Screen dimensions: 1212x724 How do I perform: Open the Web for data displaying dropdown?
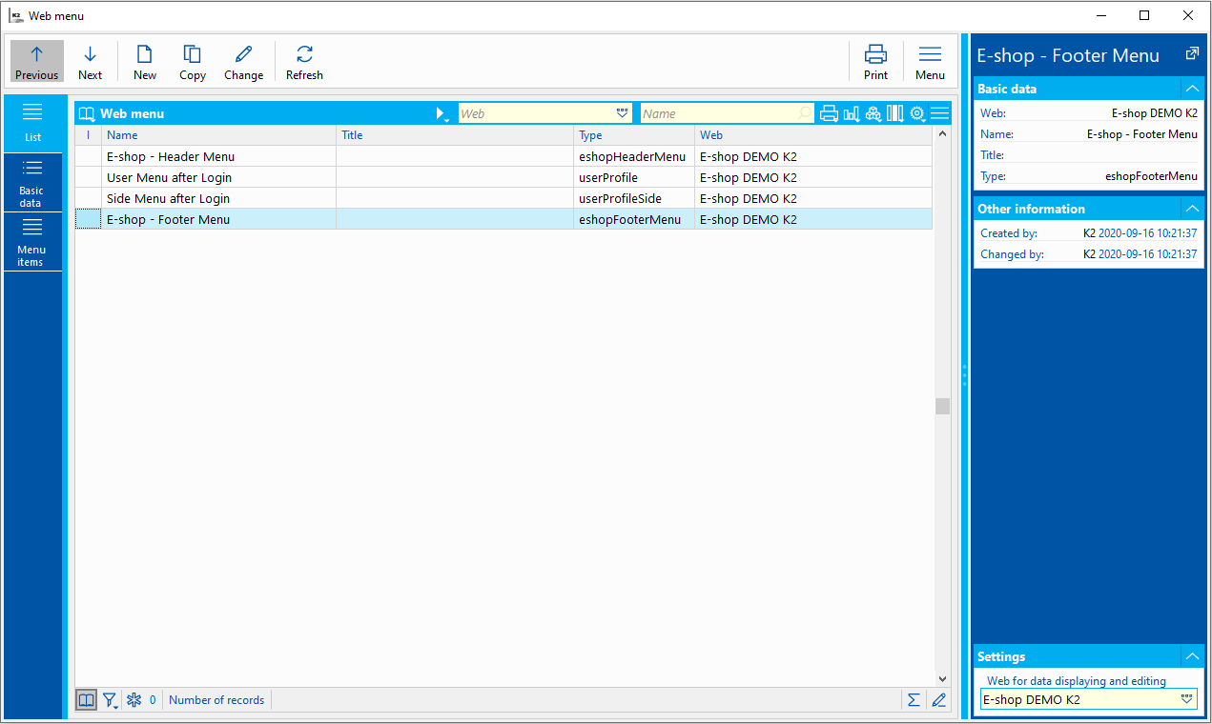click(1186, 699)
